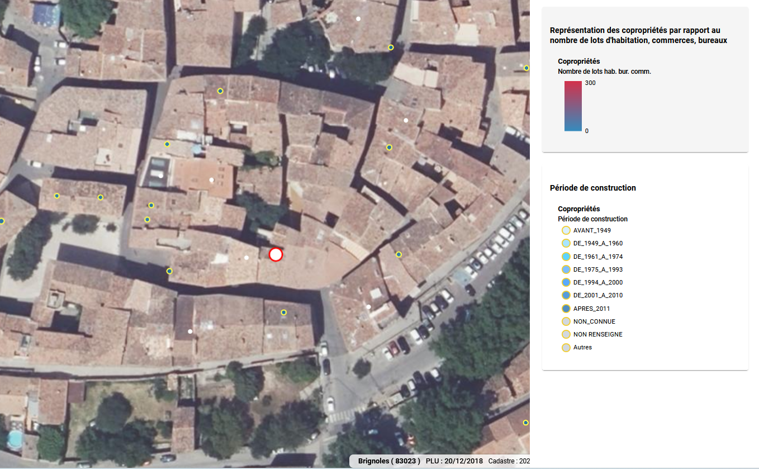Click the Cadastre label in status bar
This screenshot has height=469, width=759.
[502, 461]
